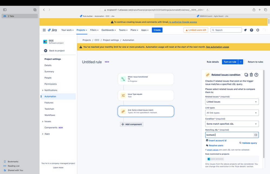This screenshot has width=270, height=174.
Task: Select the Linked issues match link icon
Action: coord(123,111)
